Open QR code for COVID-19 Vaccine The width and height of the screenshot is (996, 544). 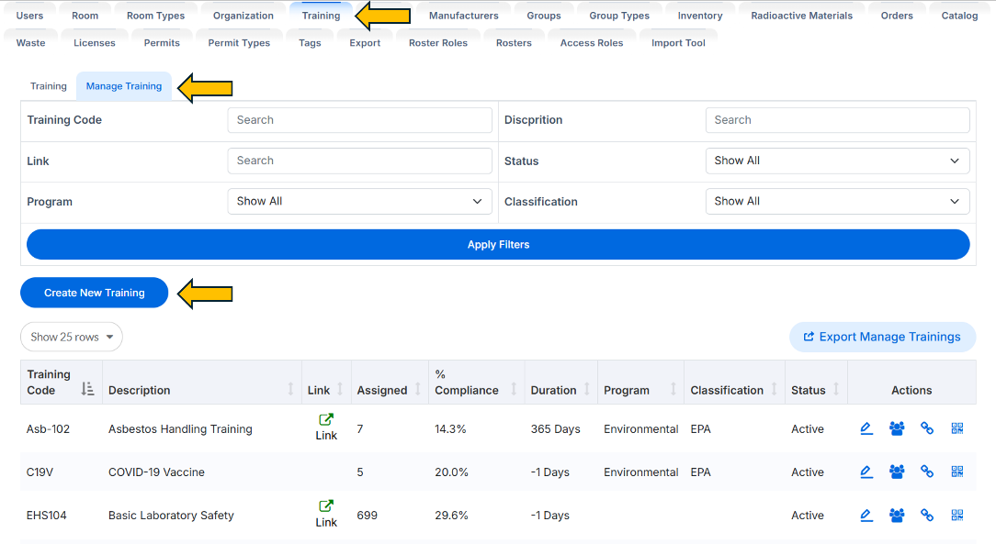[x=957, y=472]
